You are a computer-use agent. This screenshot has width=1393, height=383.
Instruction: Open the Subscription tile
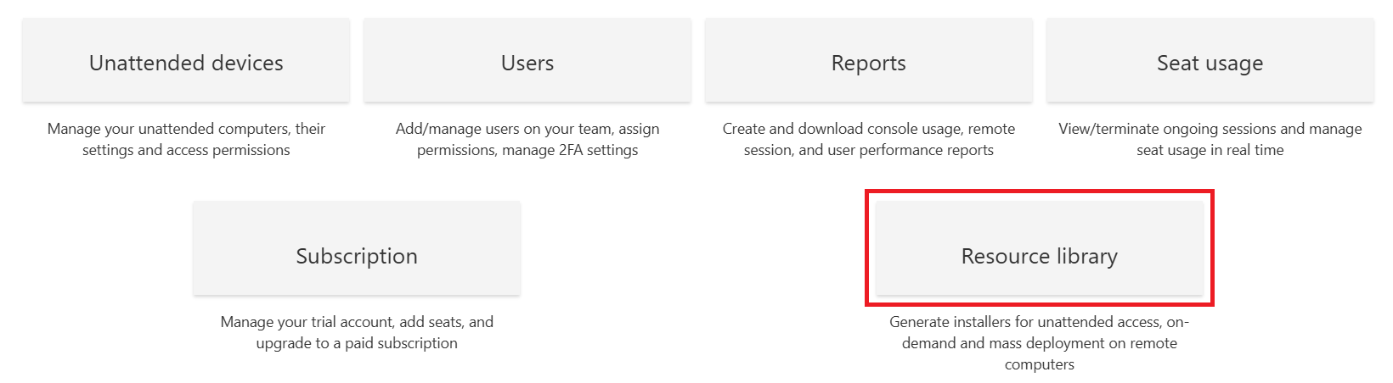pos(357,256)
